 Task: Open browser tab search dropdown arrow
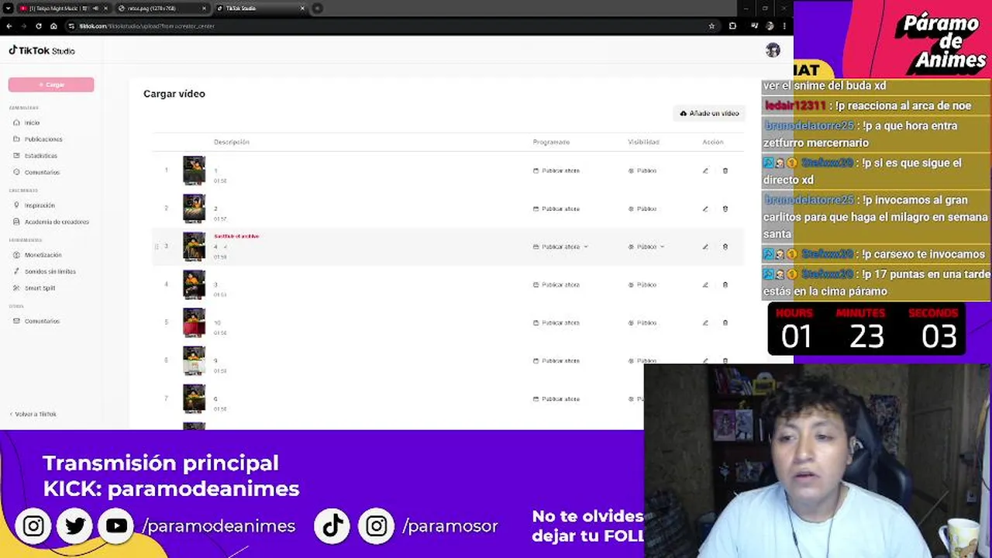8,8
